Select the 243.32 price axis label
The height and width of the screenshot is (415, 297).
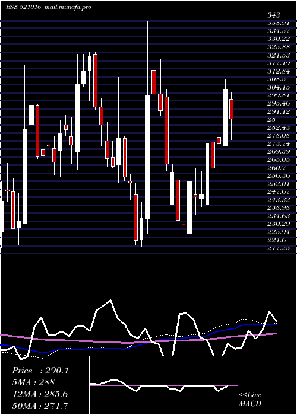[x=279, y=200]
